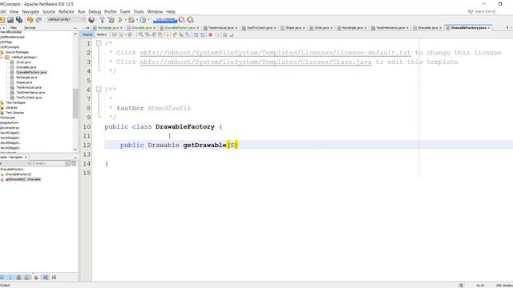Click the Projects panel vertical scrollbar

[75, 103]
